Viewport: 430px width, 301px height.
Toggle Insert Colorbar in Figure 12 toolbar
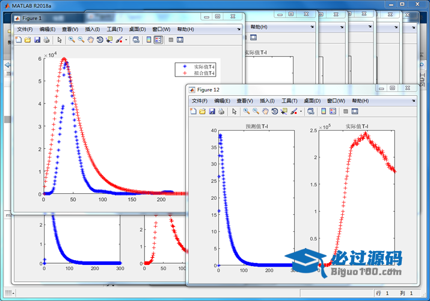[x=324, y=111]
